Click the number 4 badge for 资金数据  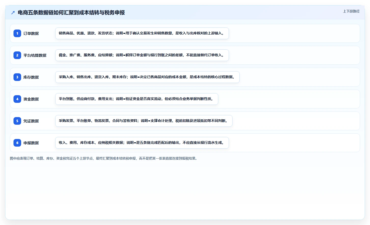(17, 99)
